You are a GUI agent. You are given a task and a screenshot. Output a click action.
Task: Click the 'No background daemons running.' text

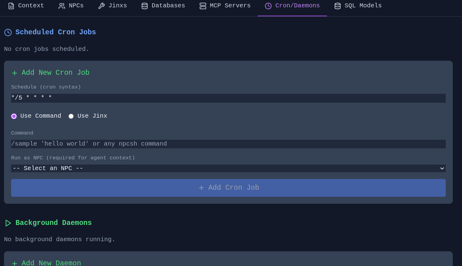60,239
